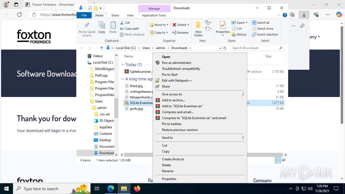Image resolution: width=345 pixels, height=194 pixels.
Task: Click Pin to Quick access icon
Action: tap(87, 29)
